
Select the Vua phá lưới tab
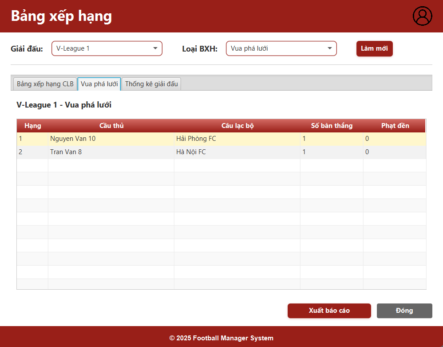tap(99, 84)
